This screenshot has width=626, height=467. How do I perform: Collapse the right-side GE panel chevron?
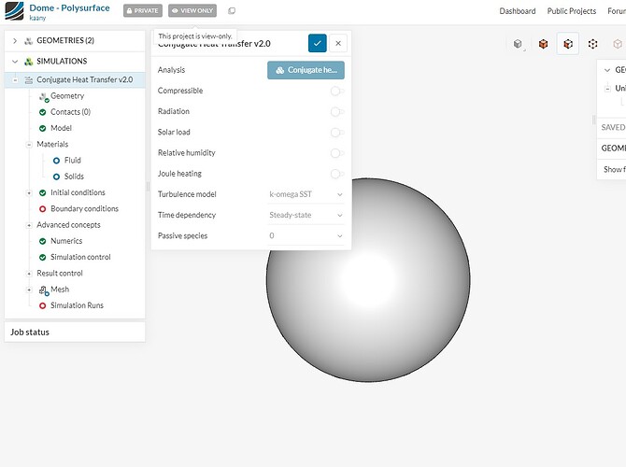click(607, 70)
